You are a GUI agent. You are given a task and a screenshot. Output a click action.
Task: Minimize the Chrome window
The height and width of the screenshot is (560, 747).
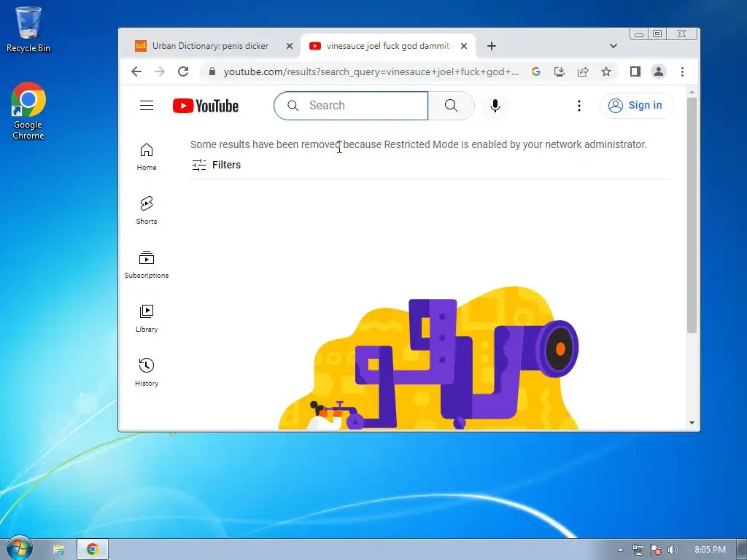(639, 34)
